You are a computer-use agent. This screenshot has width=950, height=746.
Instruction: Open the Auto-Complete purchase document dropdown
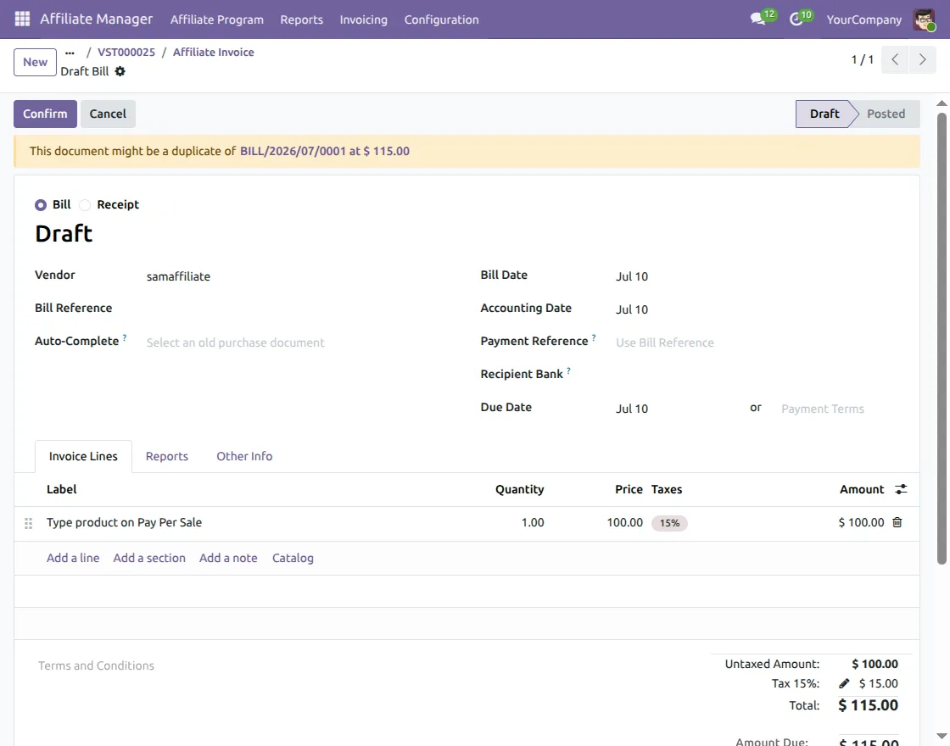click(299, 342)
